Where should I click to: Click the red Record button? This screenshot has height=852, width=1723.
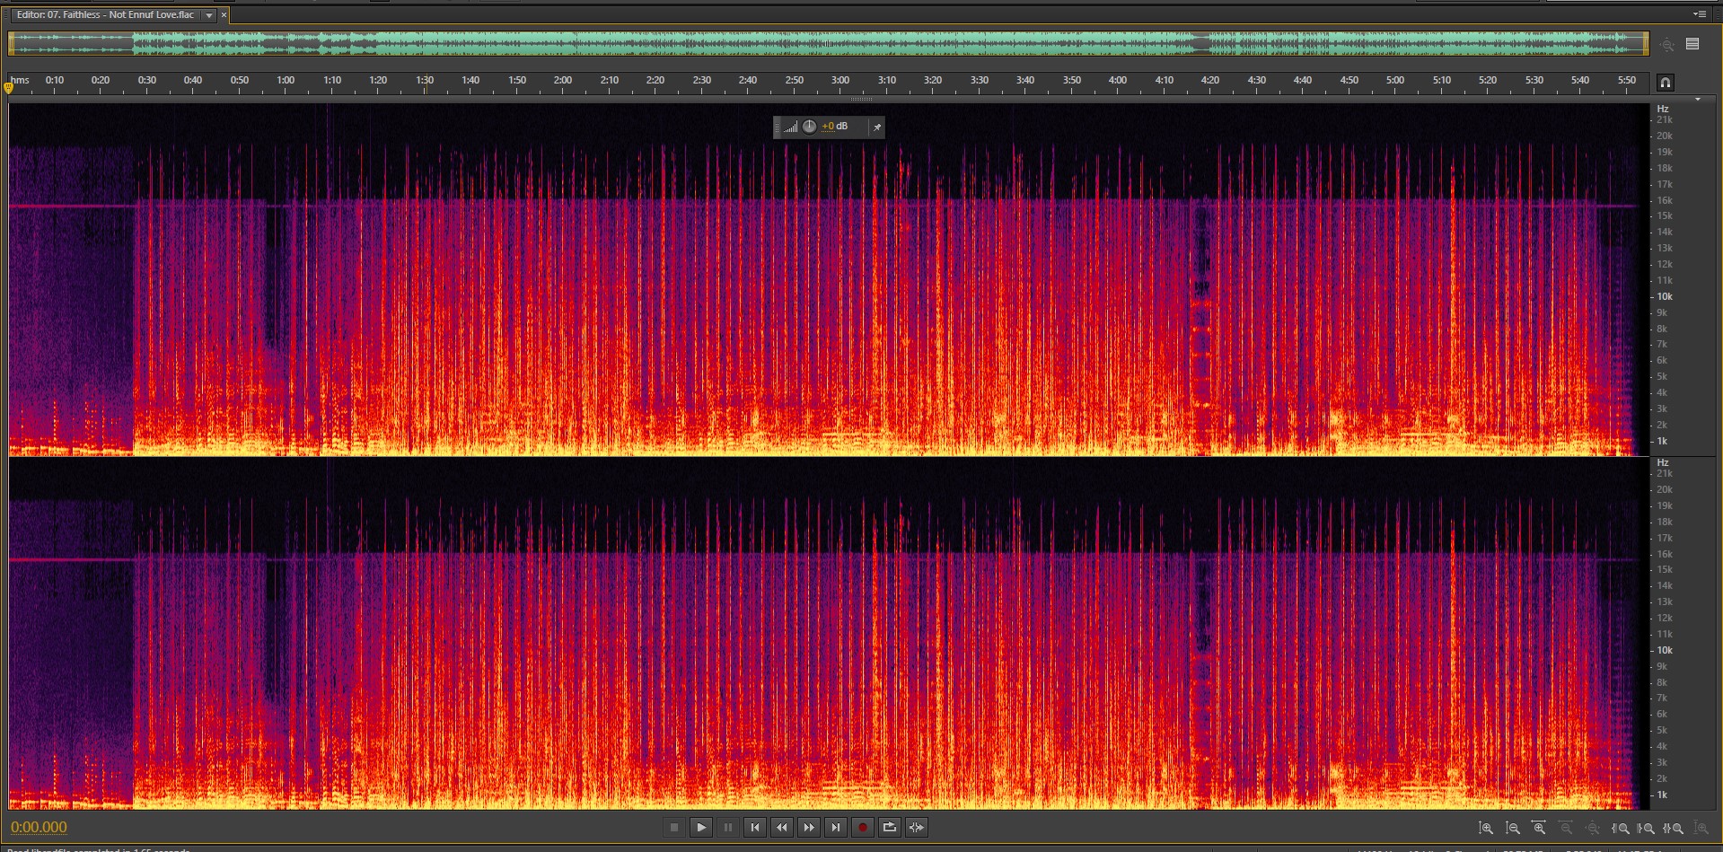862,828
